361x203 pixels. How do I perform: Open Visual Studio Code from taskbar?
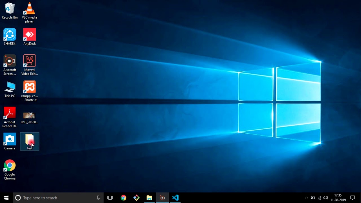click(x=175, y=198)
